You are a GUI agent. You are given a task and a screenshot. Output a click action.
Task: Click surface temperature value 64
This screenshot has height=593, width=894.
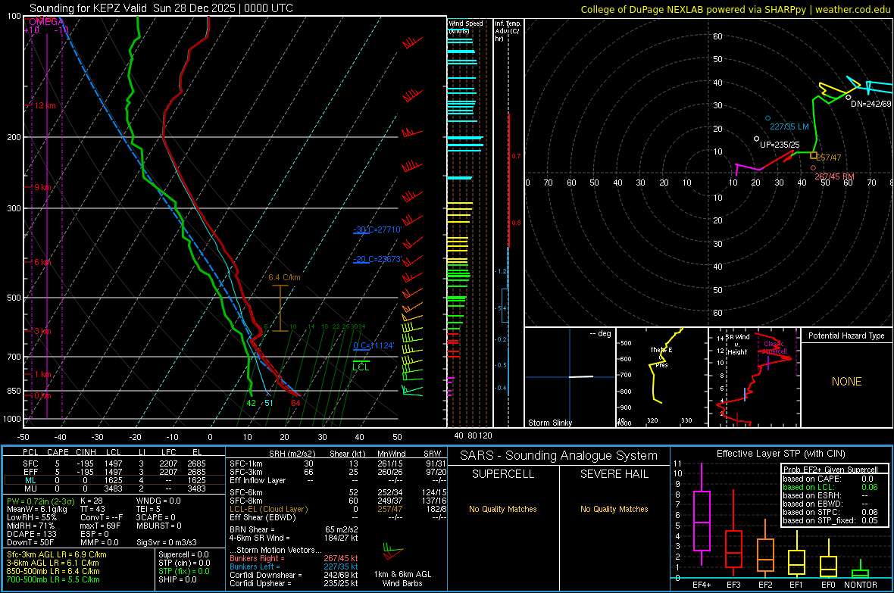[x=295, y=403]
